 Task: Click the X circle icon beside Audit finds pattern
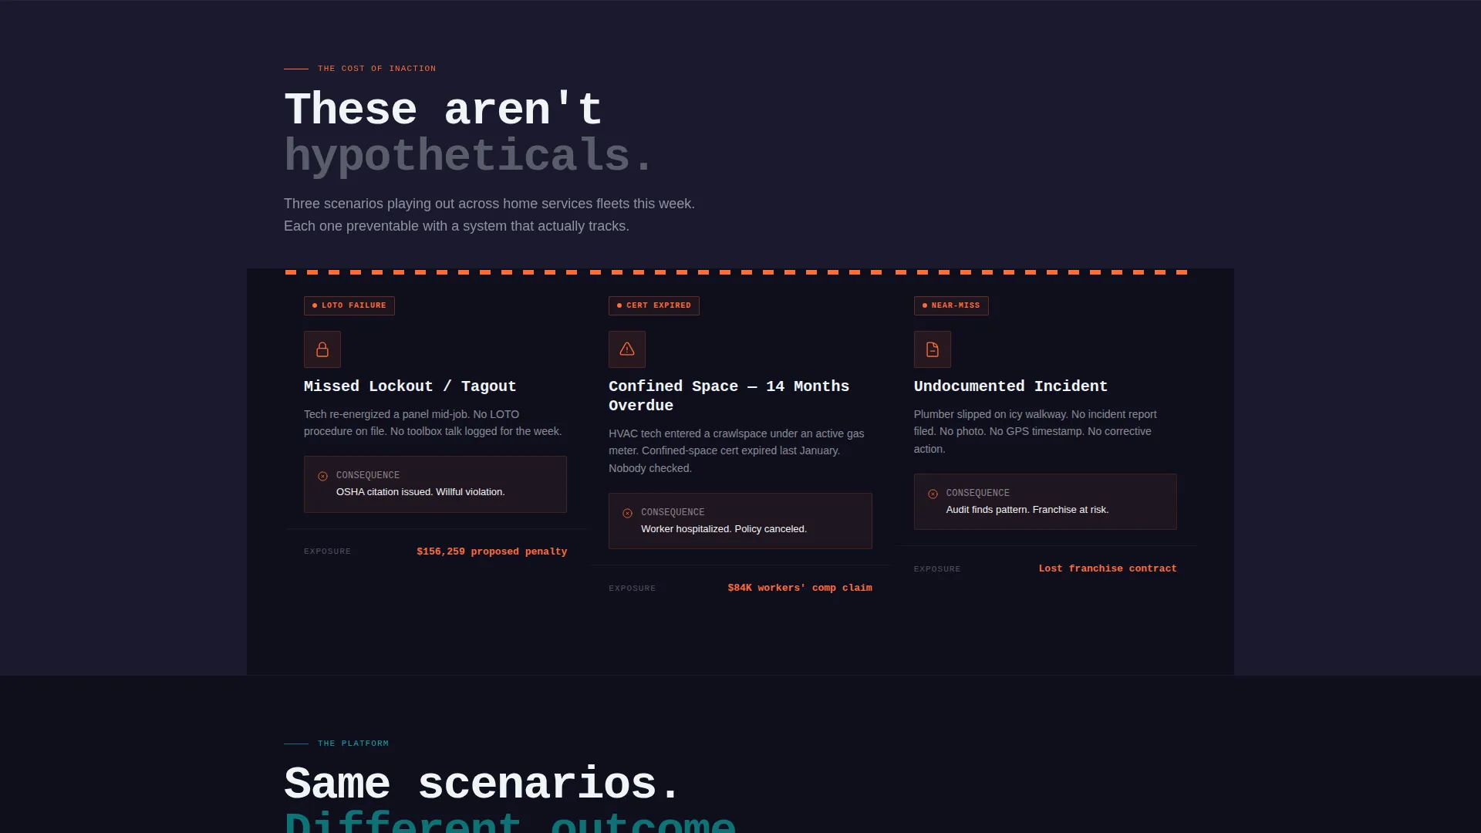[933, 494]
